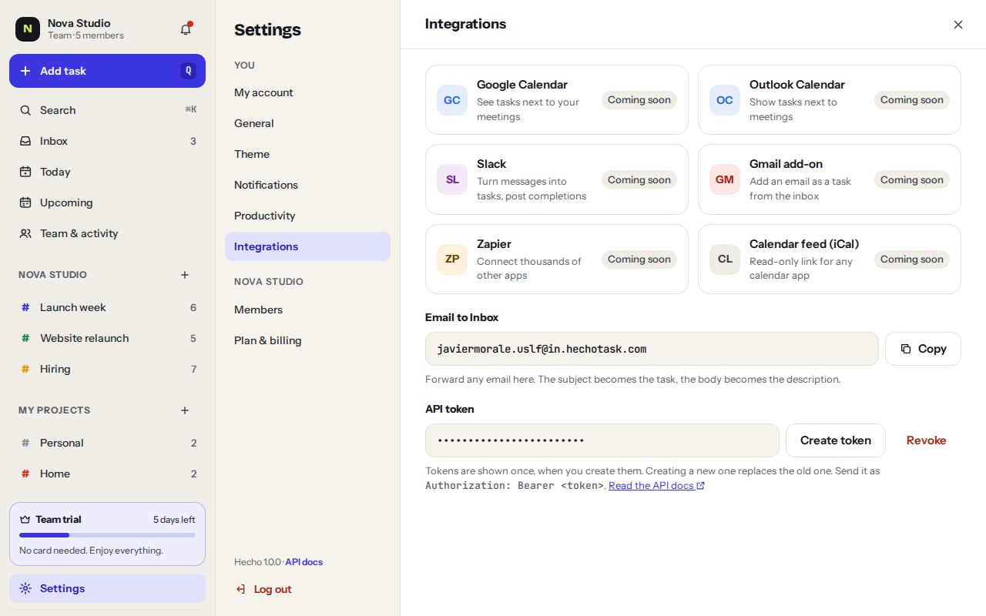Open the Website relaunch project
Image resolution: width=986 pixels, height=616 pixels.
107,338
